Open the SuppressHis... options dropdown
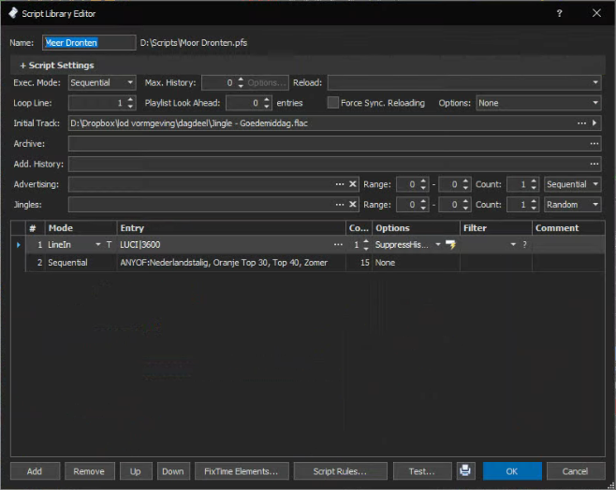The height and width of the screenshot is (490, 616). pos(437,244)
